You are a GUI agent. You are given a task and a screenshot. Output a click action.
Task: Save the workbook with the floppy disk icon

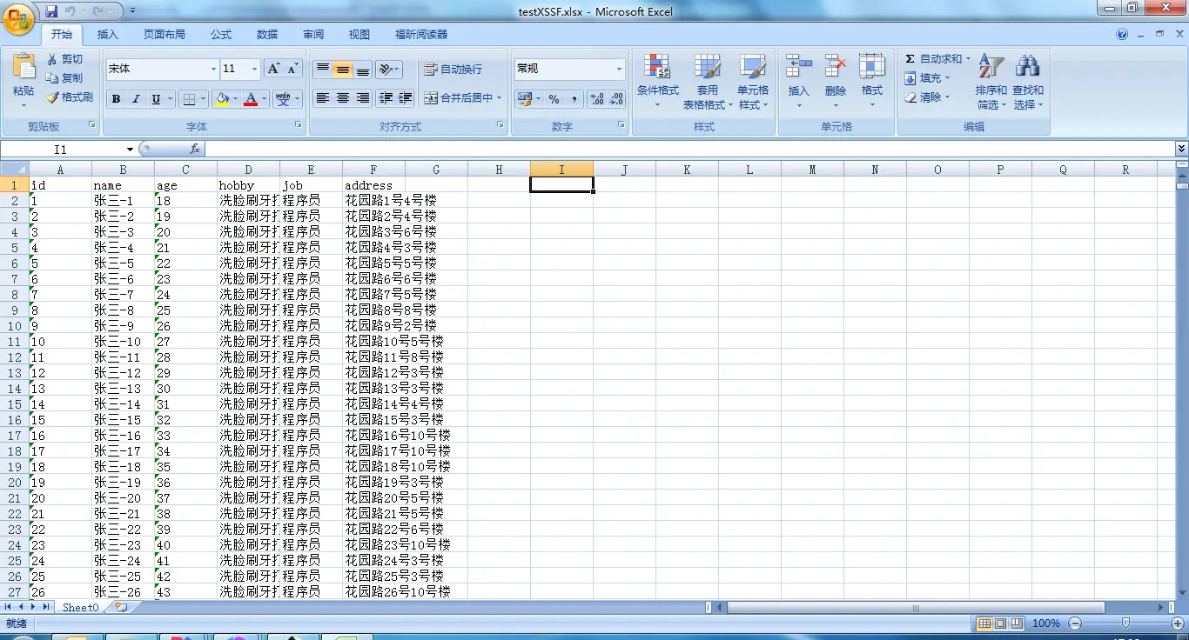click(x=51, y=11)
